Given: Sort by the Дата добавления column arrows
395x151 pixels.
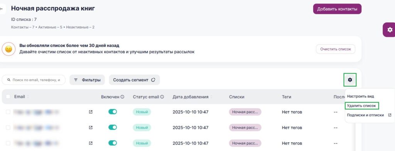Looking at the screenshot, I should [x=211, y=97].
